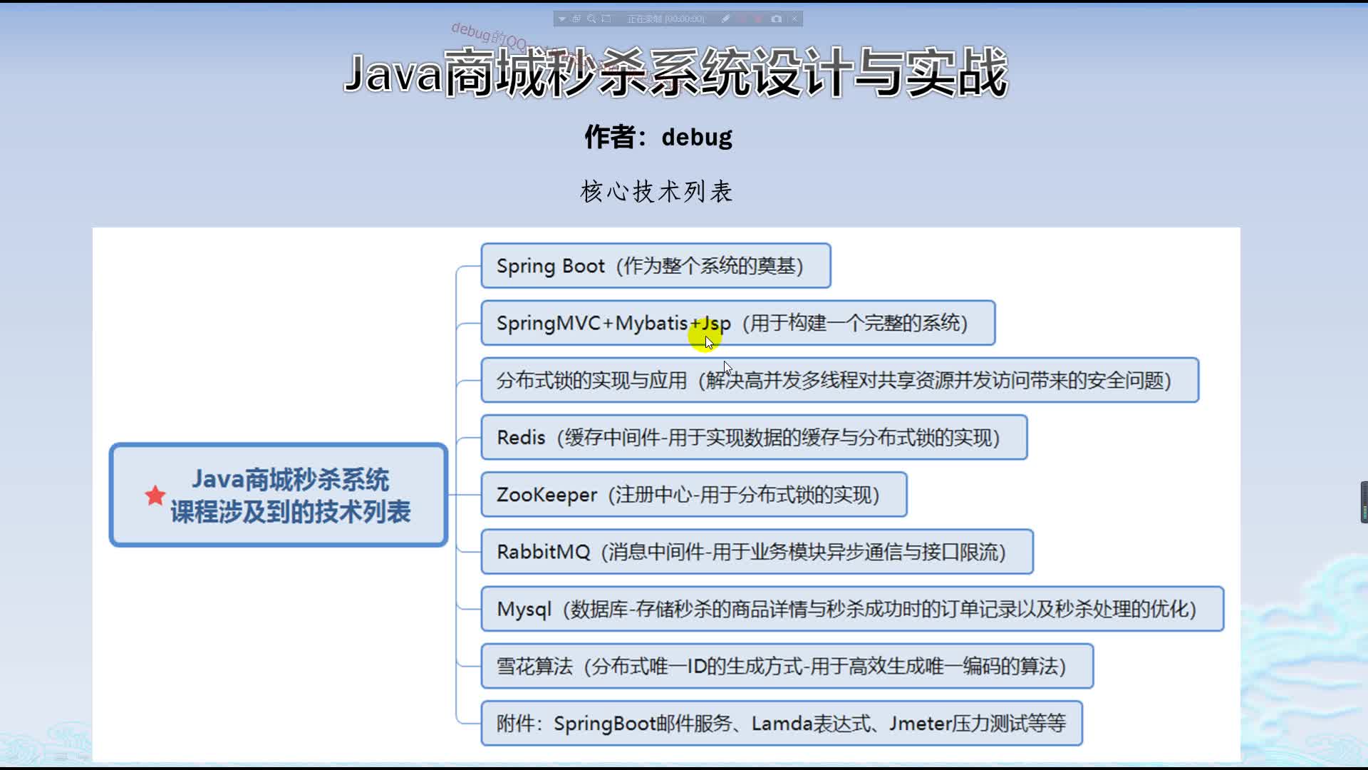Select the ZooKeeper node
The image size is (1368, 770).
pyautogui.click(x=694, y=494)
